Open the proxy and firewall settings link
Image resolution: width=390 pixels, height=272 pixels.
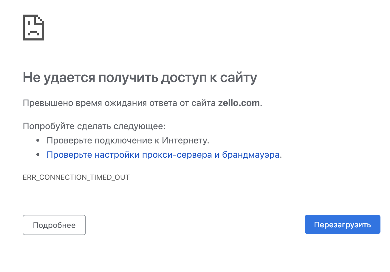164,154
